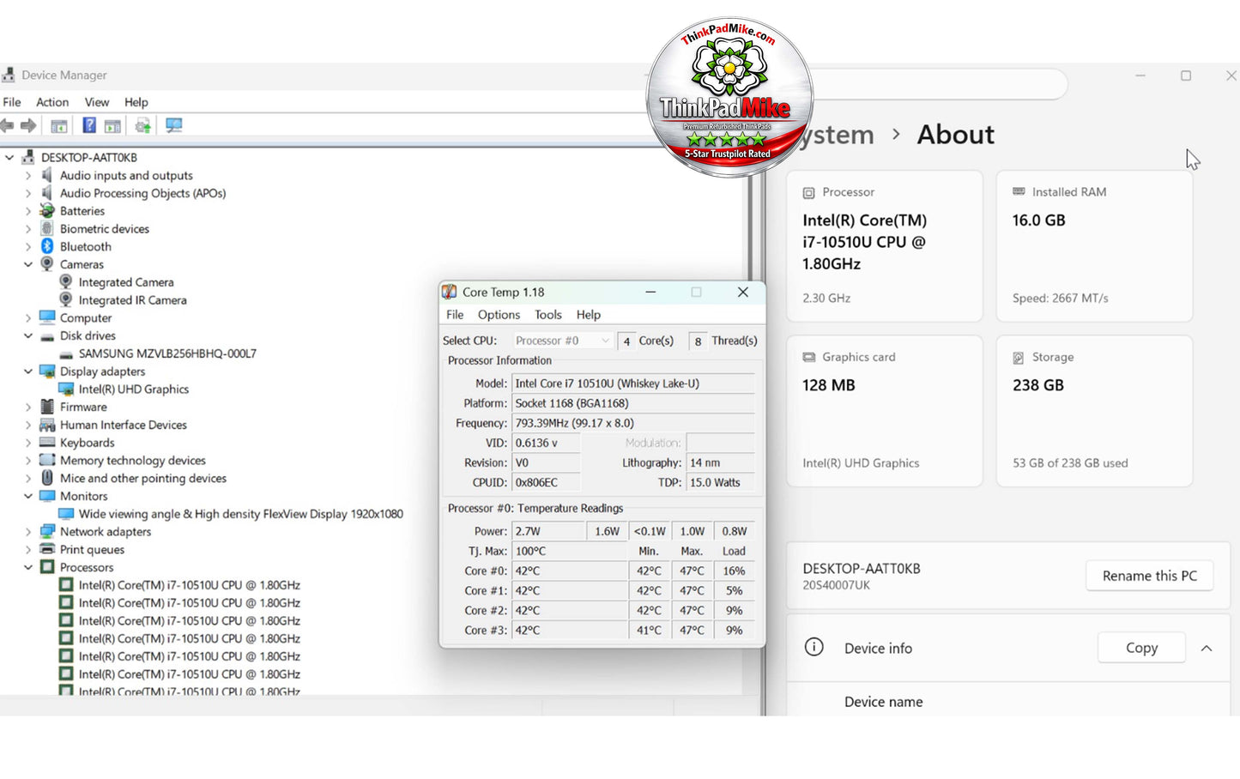Click the Installed RAM card icon in Settings
Viewport: 1240px width, 779px height.
1019,191
